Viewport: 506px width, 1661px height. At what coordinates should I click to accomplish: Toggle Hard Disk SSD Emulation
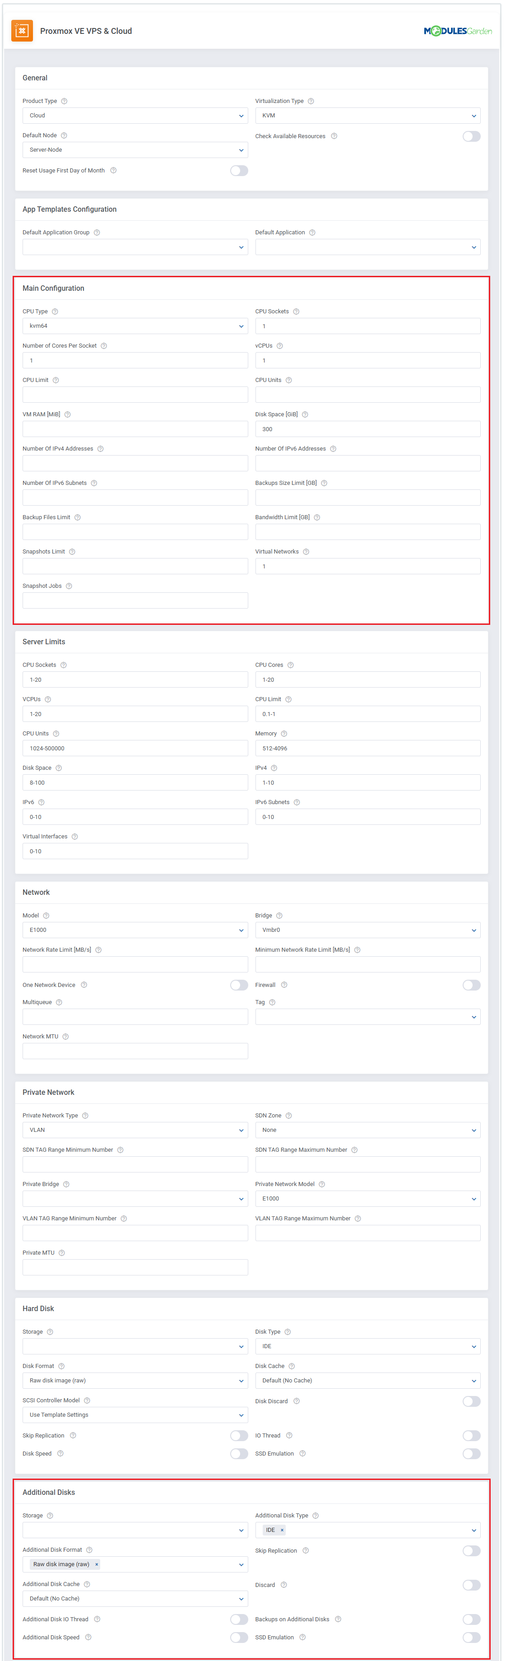pos(471,1453)
